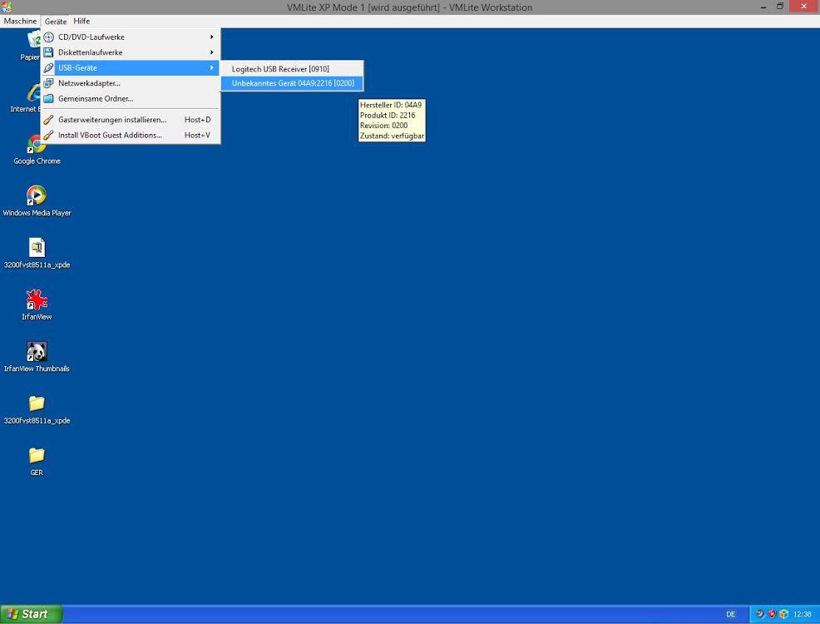The height and width of the screenshot is (624, 820).
Task: Open the Hilfe menu
Action: pos(82,22)
